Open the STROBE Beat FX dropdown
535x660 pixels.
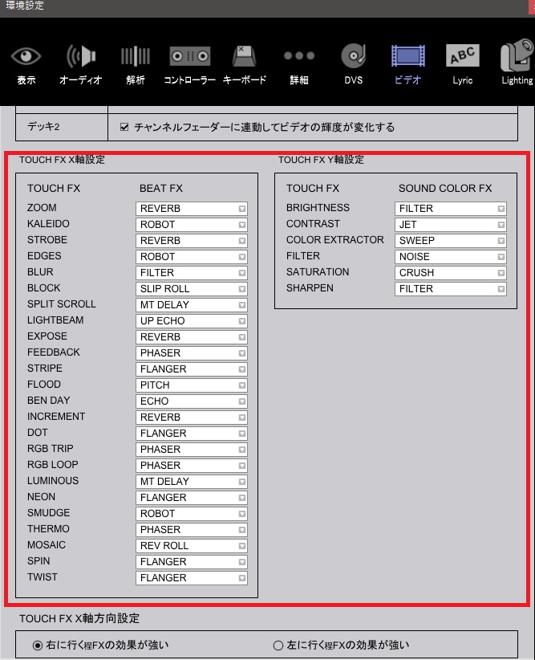pos(192,240)
